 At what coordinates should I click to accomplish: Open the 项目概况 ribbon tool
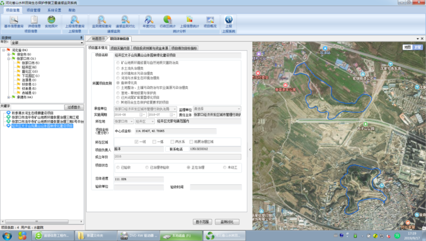tap(210, 22)
